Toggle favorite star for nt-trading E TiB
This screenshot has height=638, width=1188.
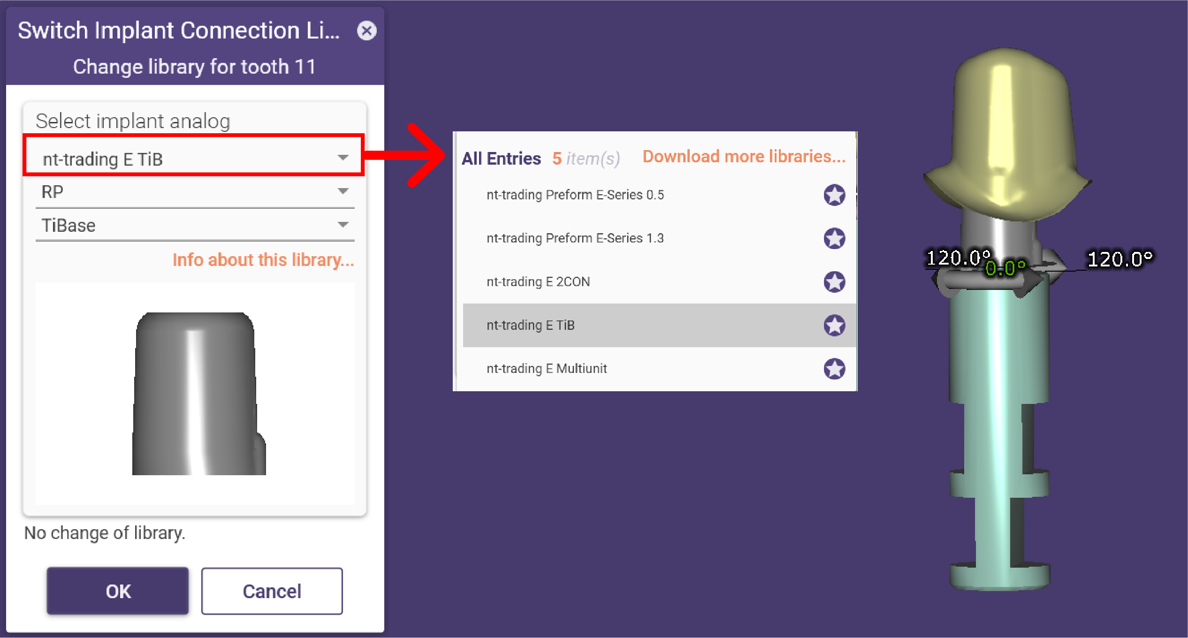tap(834, 326)
